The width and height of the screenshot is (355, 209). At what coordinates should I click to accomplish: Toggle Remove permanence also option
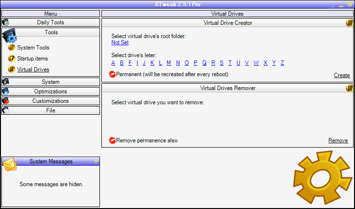tap(112, 140)
